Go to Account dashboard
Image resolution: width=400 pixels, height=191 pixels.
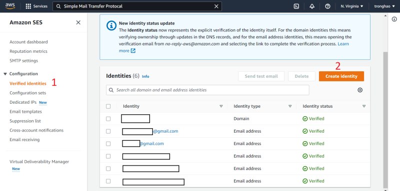click(x=28, y=42)
